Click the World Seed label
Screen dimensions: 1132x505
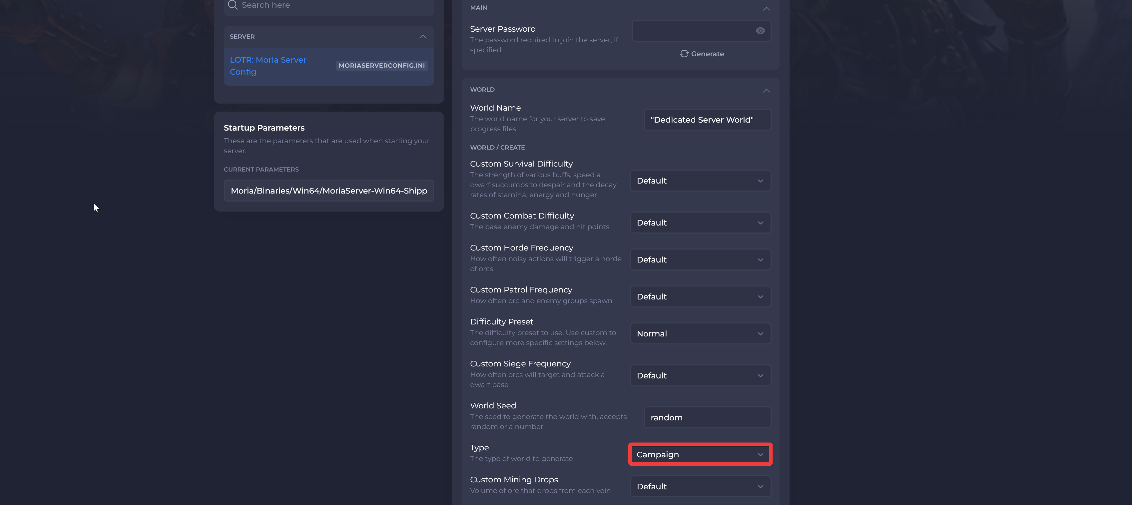[493, 406]
